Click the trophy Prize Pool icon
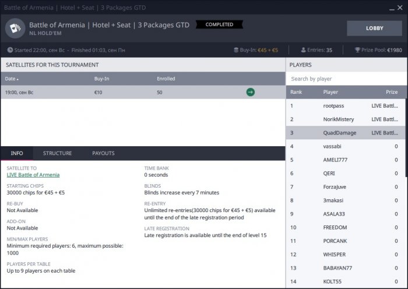 point(357,50)
